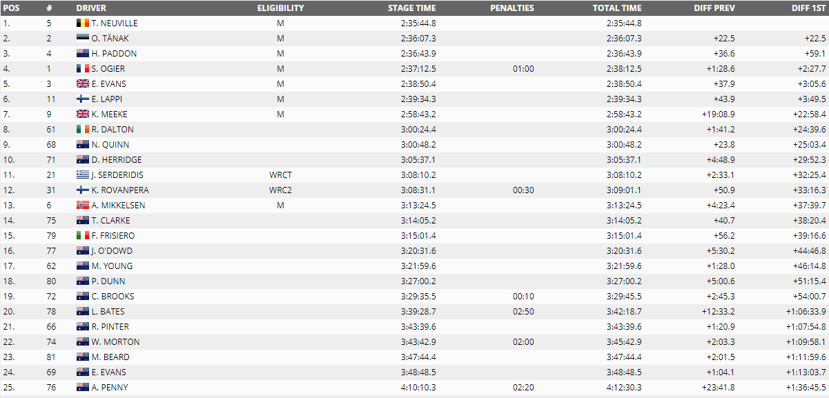Select the row for A. Penny
The height and width of the screenshot is (398, 829).
(x=414, y=387)
